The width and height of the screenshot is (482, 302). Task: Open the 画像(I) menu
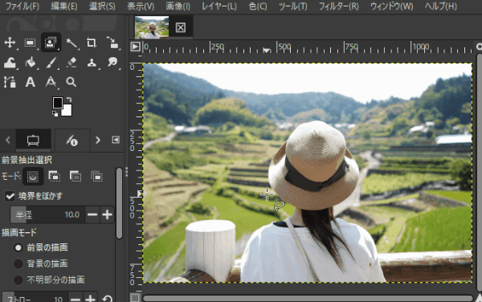[x=178, y=6]
